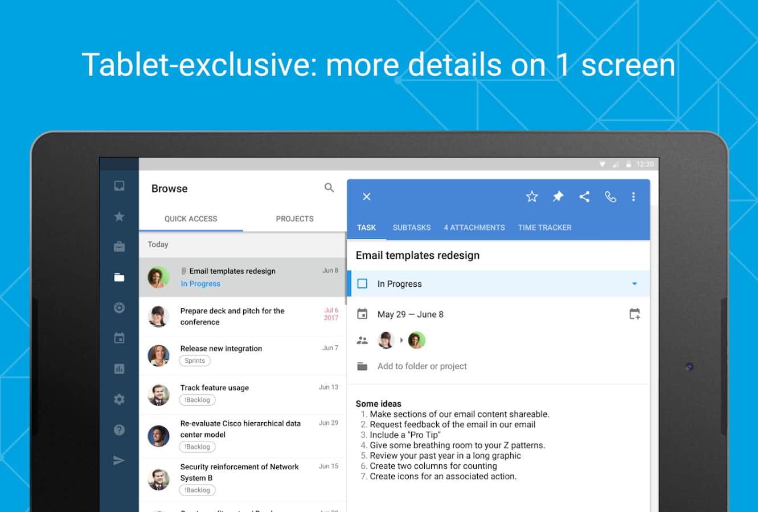The height and width of the screenshot is (512, 758).
Task: Click Add to folder or project
Action: click(422, 366)
